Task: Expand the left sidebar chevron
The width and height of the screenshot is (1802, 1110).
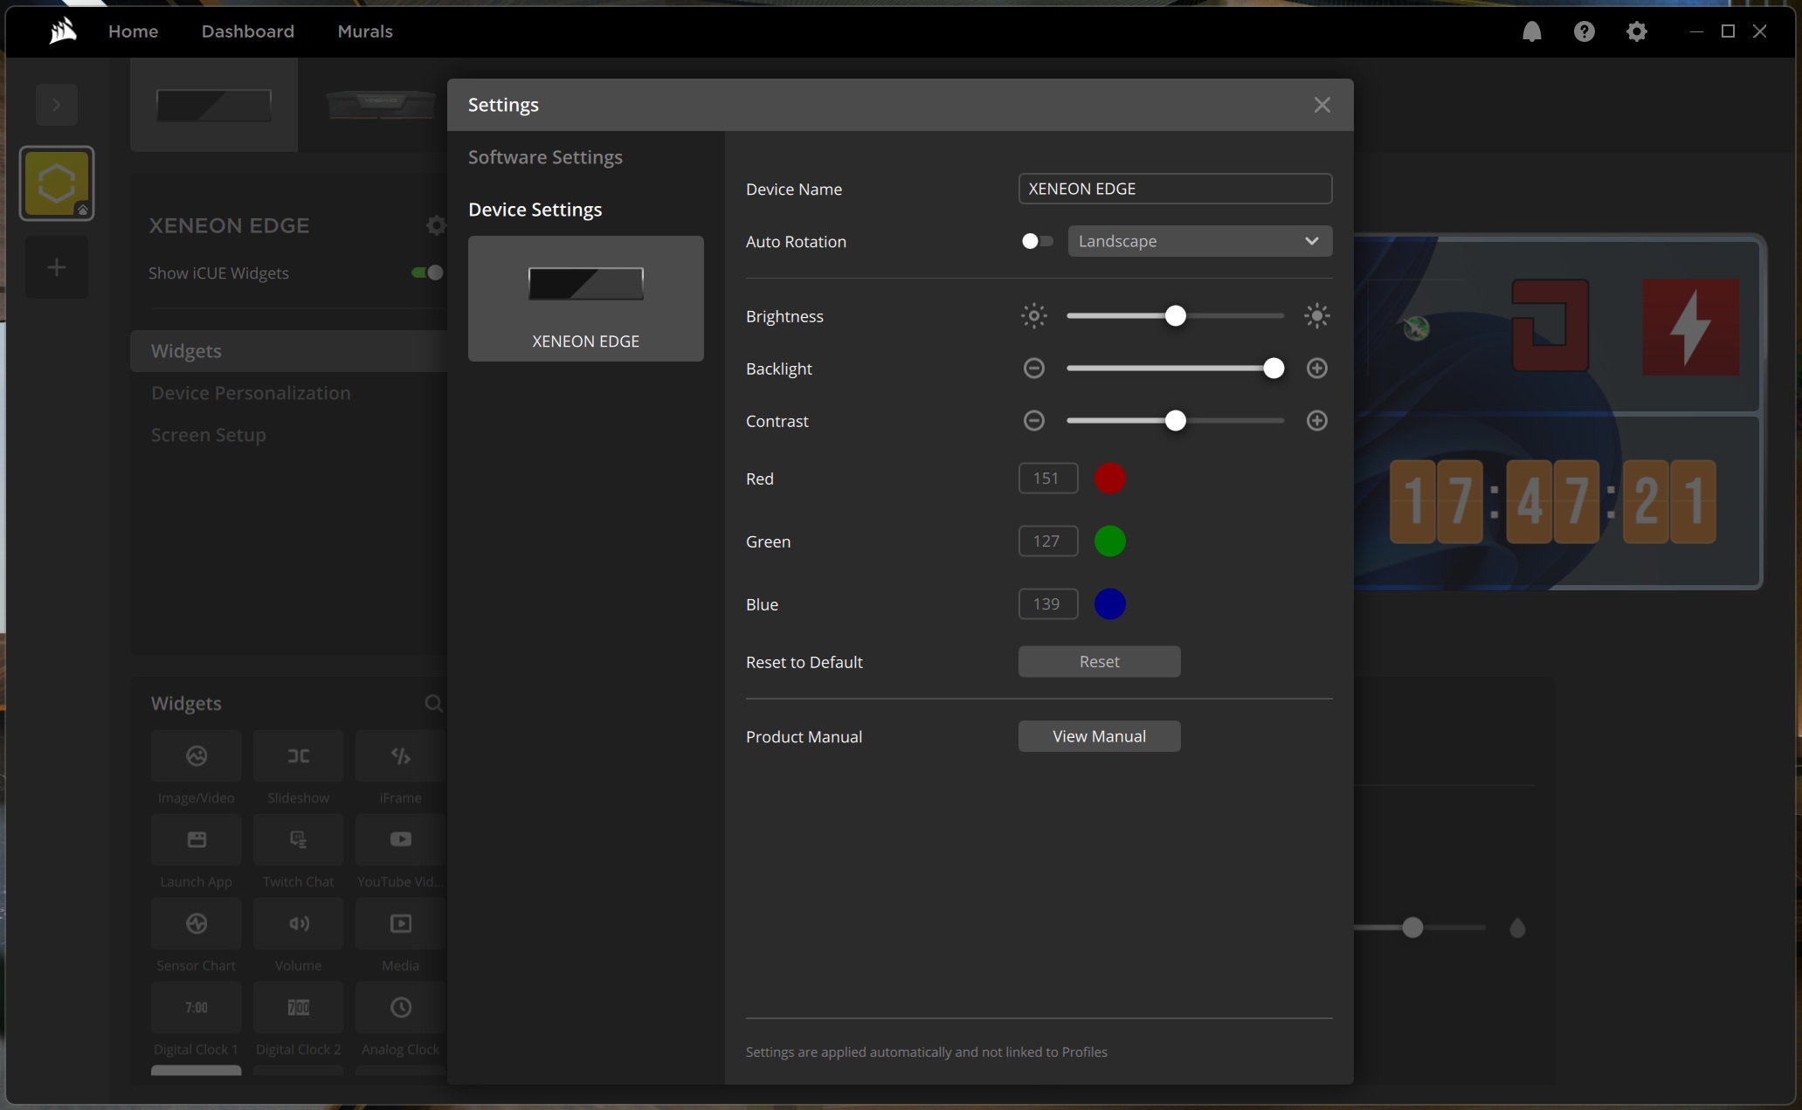Action: (x=57, y=105)
